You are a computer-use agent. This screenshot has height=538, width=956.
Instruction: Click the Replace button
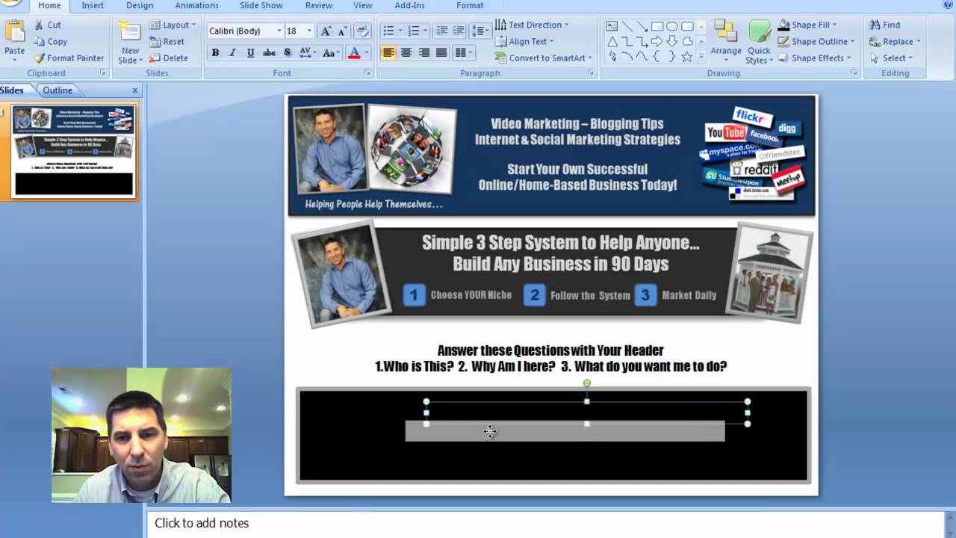click(894, 41)
